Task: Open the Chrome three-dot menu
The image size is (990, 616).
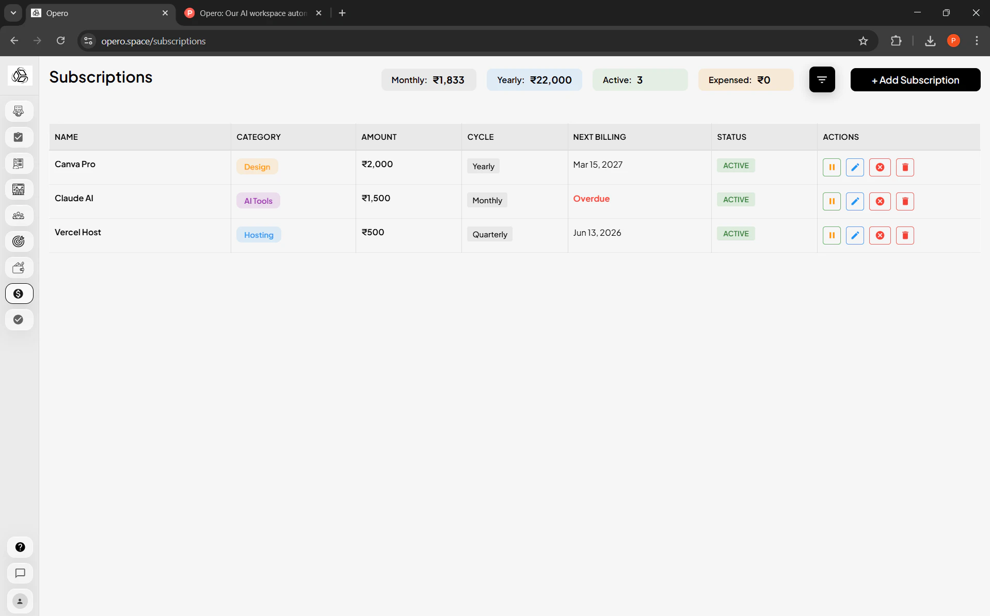Action: (977, 41)
